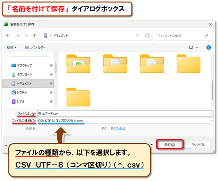Image resolution: width=219 pixels, height=181 pixels.
Task: Collapse folder browser with the chevron
Action: pos(6,146)
